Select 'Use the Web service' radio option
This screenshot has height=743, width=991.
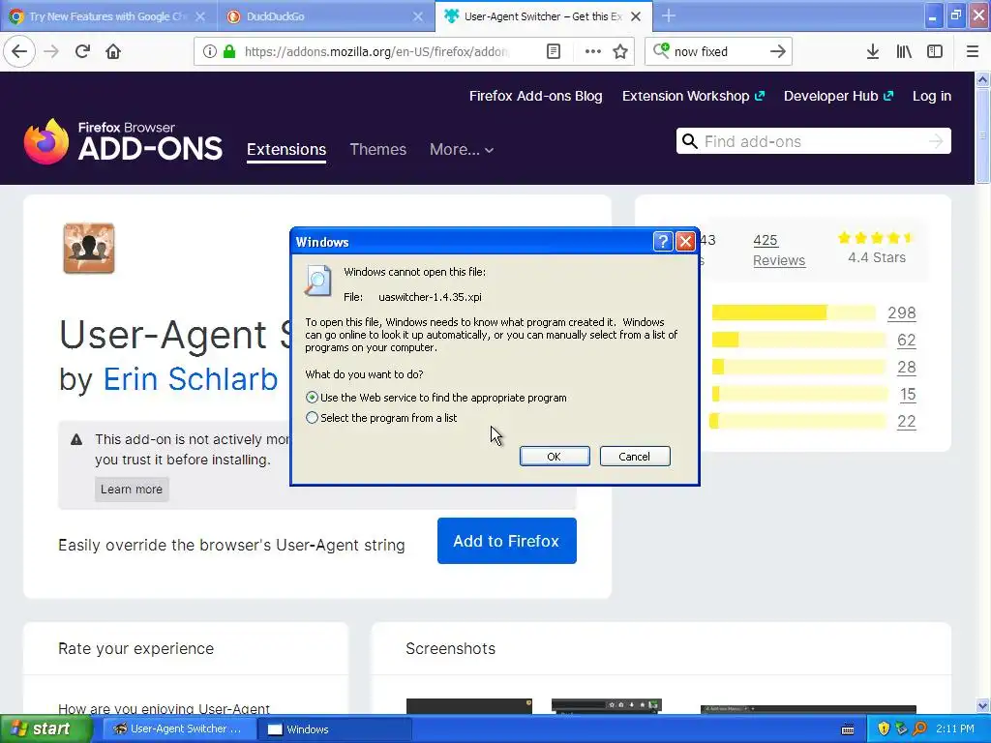(313, 398)
